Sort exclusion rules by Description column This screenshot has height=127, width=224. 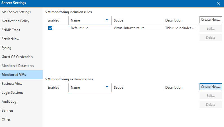click(x=180, y=88)
